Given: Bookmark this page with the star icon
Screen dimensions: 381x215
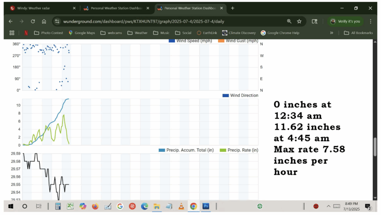Looking at the screenshot, I should click(x=299, y=22).
